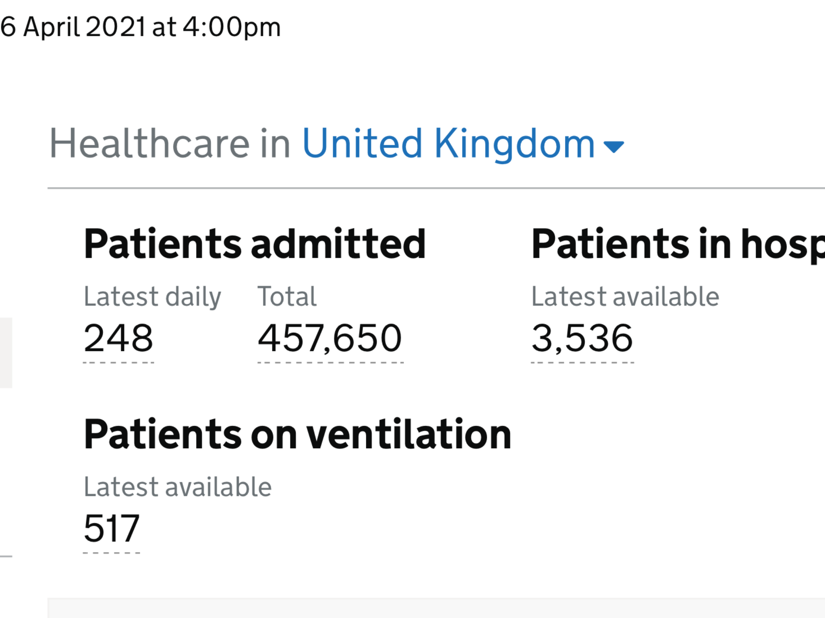Viewport: 825px width, 618px height.
Task: Click the 6 April 2021 date text
Action: (x=73, y=27)
